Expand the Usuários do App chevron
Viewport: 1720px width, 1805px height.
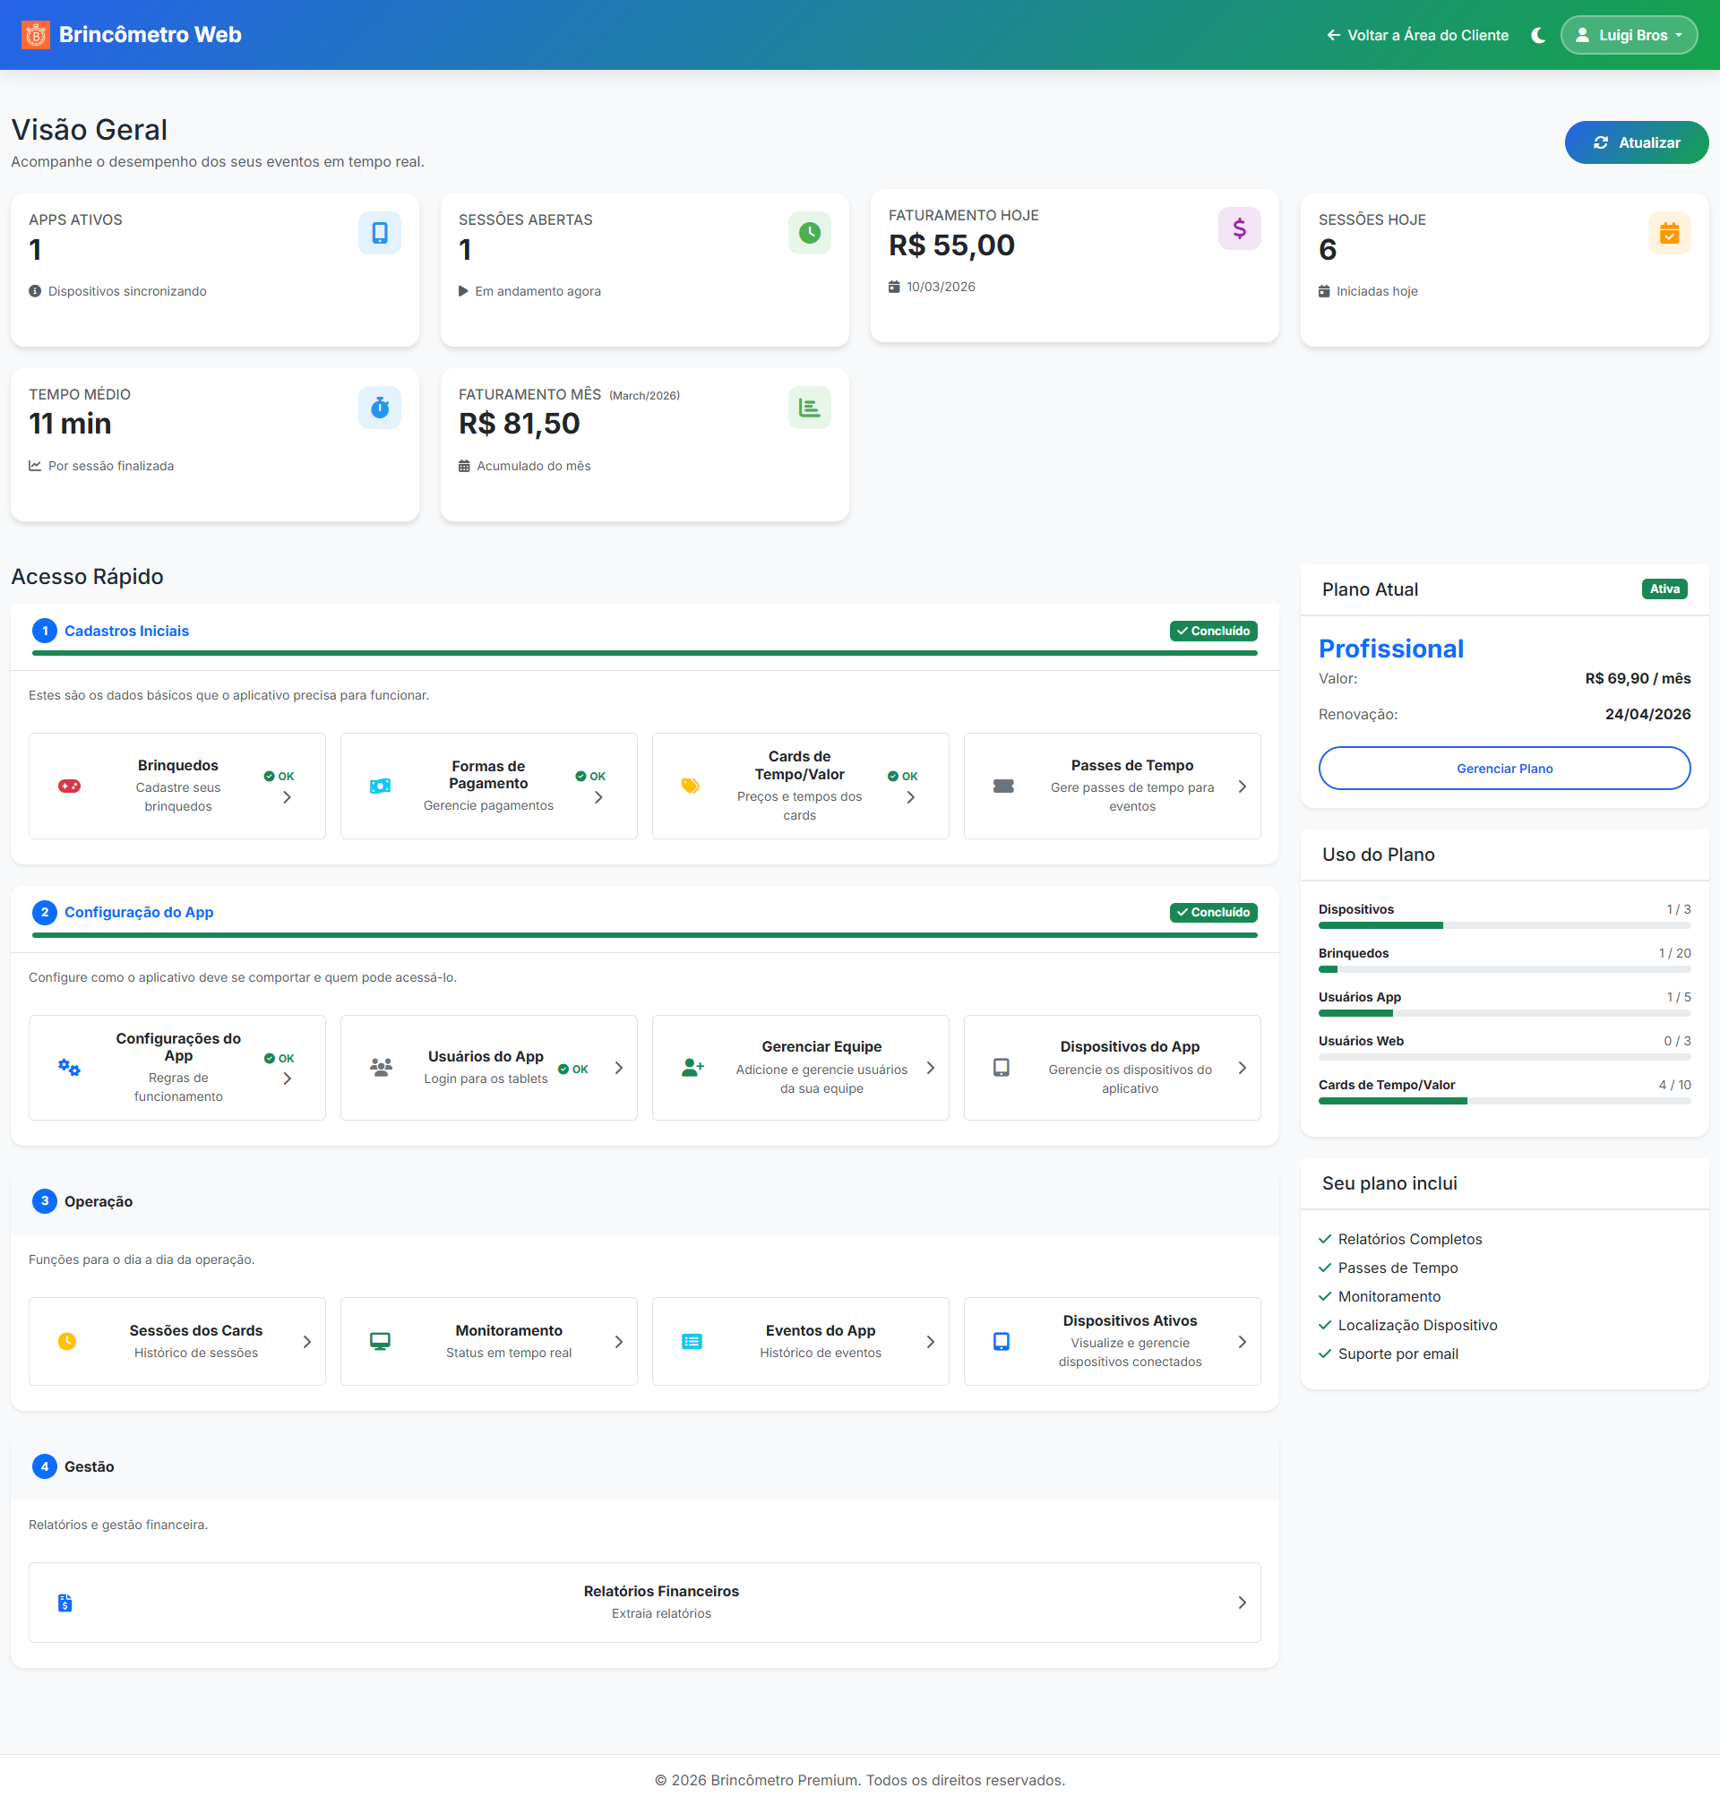[616, 1067]
